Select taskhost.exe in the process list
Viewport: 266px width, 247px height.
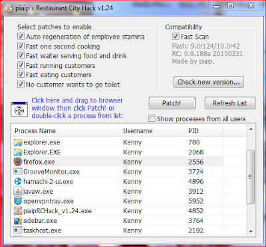click(42, 230)
